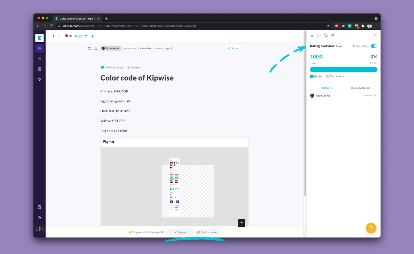Click the Share button
The height and width of the screenshot is (254, 414).
233,48
